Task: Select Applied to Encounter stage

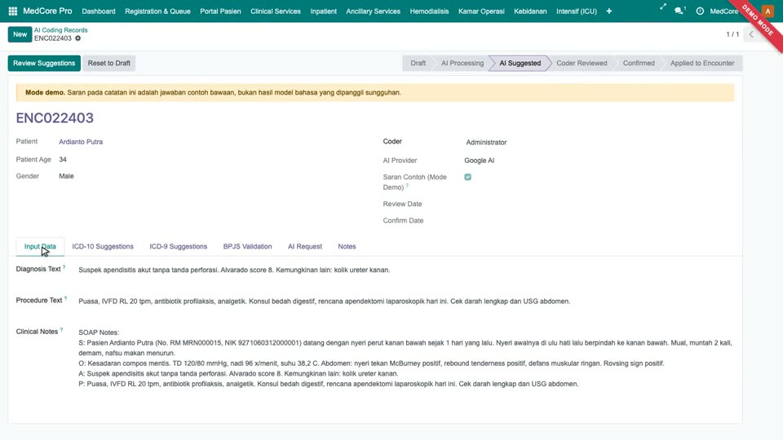Action: [x=702, y=64]
